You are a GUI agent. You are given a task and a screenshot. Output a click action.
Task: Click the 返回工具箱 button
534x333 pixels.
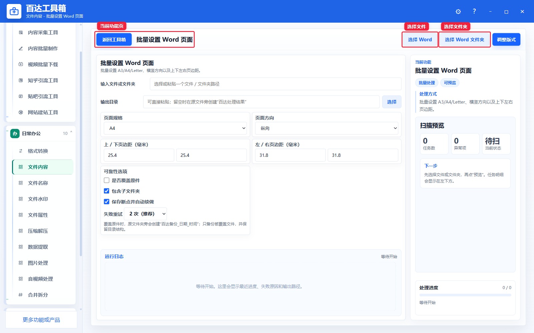pos(114,40)
